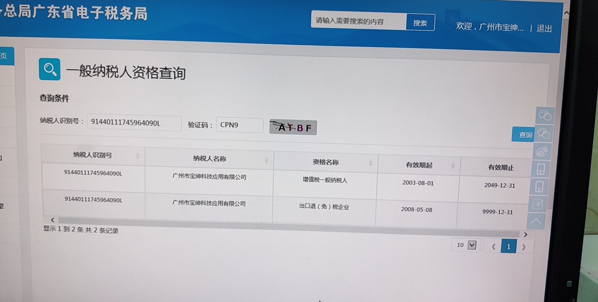Click the top WeChat icon in sidebar
The width and height of the screenshot is (598, 302).
(x=545, y=115)
